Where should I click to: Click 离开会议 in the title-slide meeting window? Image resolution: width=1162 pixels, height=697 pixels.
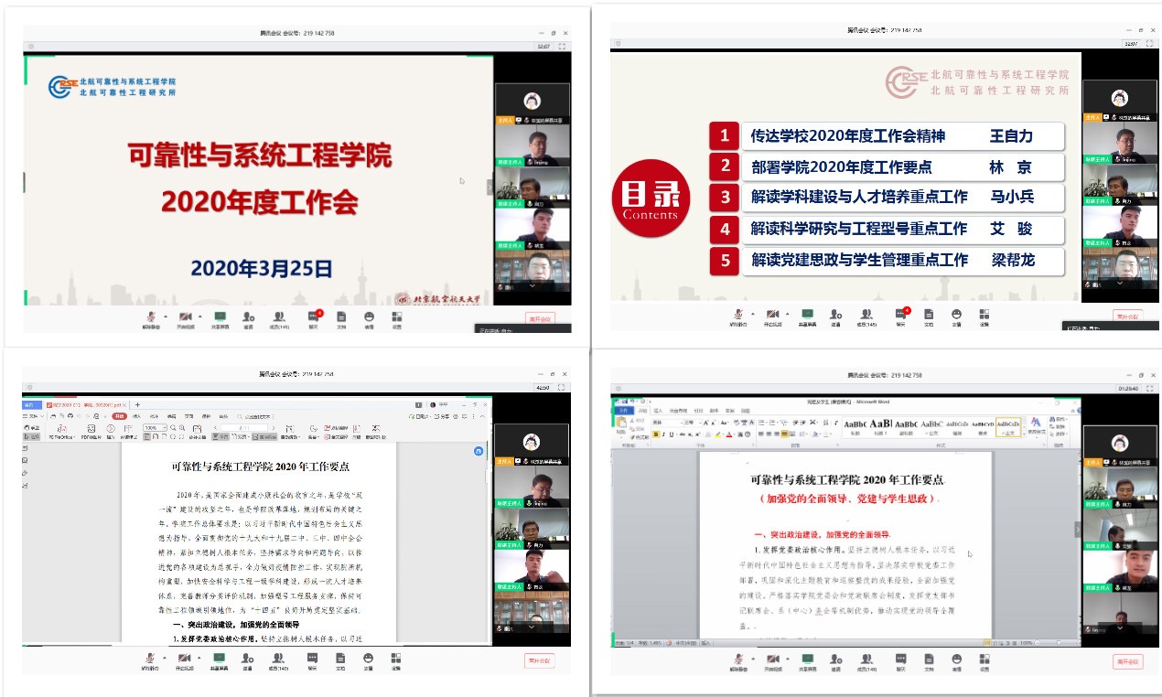click(539, 318)
